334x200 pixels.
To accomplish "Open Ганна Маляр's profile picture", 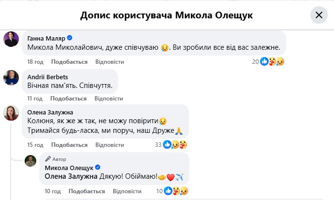I will click(11, 39).
